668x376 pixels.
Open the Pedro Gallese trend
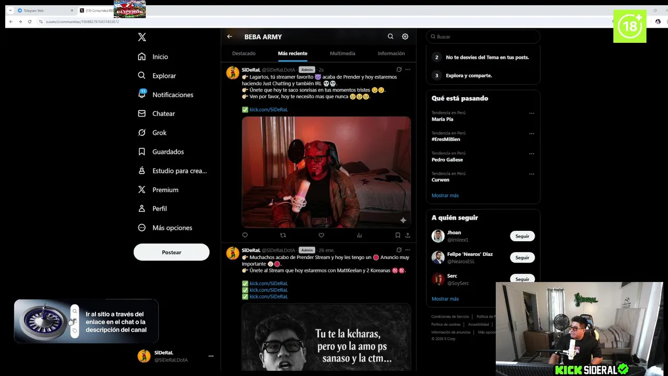click(447, 160)
